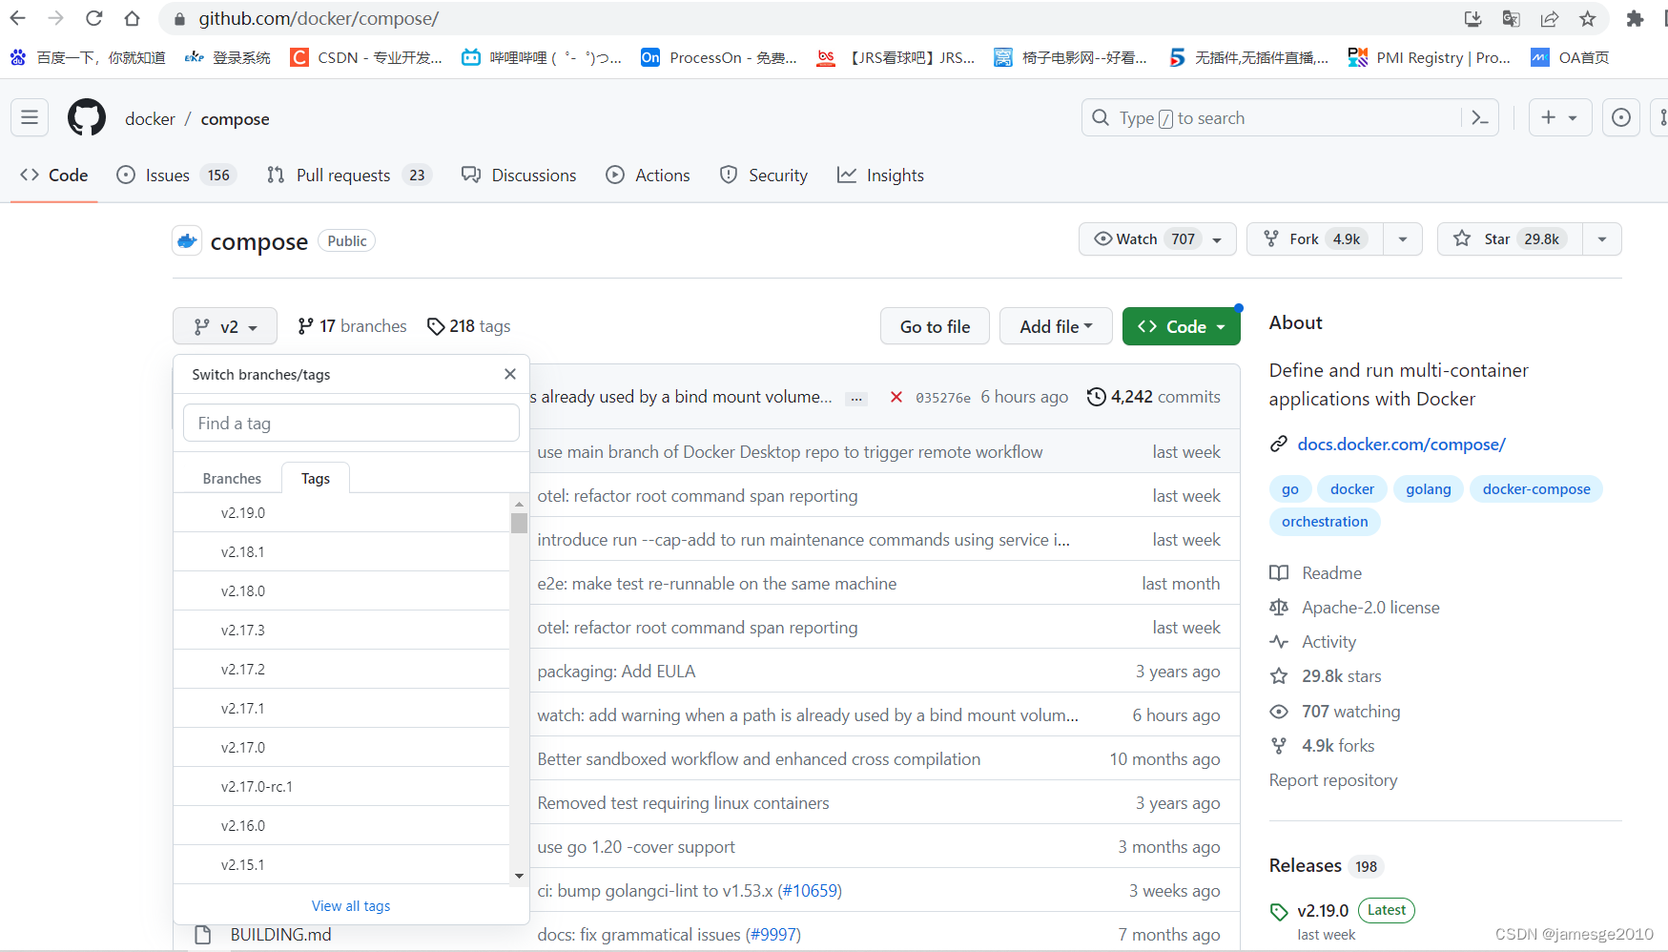Open Insights tab
This screenshot has width=1668, height=952.
tap(881, 175)
